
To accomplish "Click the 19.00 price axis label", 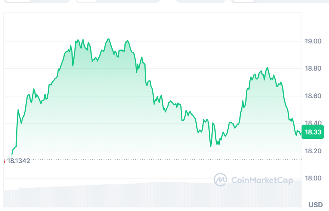I will [x=313, y=41].
